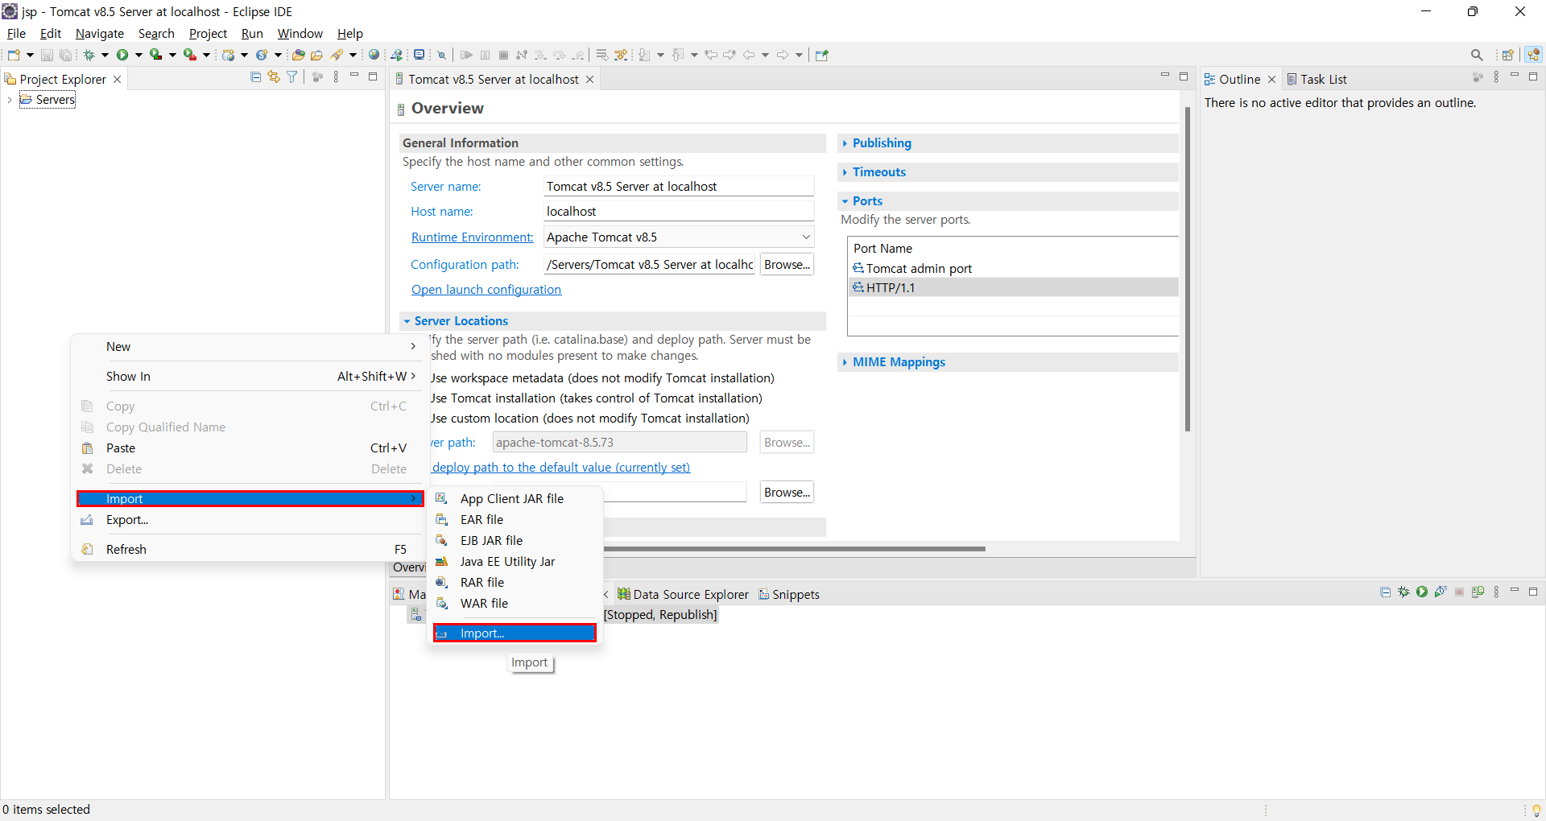Click Browse next to Configuration path
The height and width of the screenshot is (821, 1546).
pyautogui.click(x=787, y=264)
